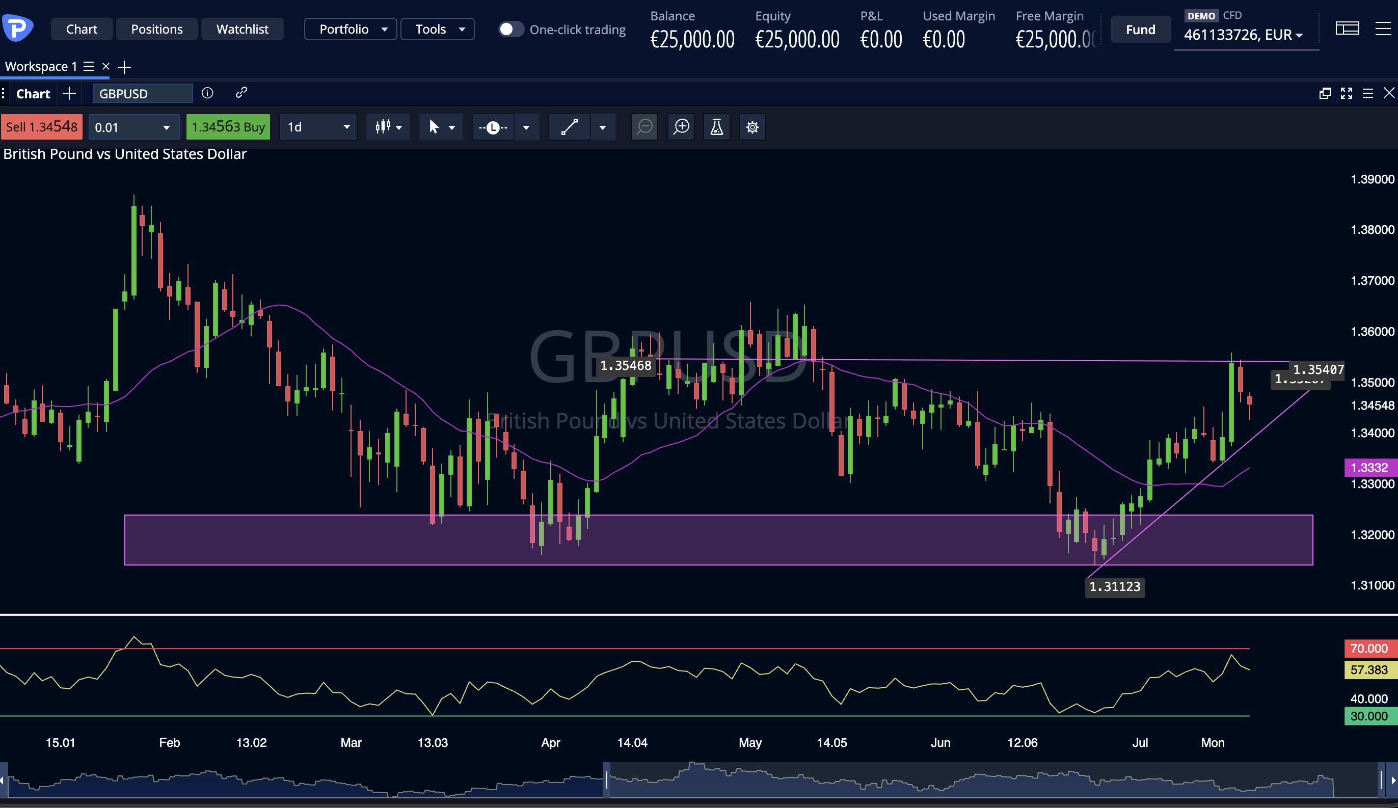Click the link chart chain icon
This screenshot has width=1398, height=808.
[241, 93]
